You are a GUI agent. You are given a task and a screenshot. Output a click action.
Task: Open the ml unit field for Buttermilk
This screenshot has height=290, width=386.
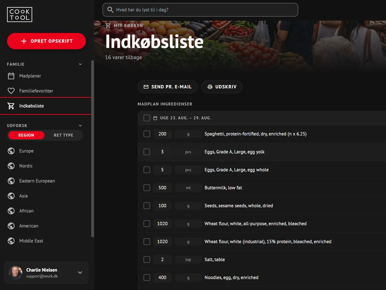pyautogui.click(x=188, y=188)
